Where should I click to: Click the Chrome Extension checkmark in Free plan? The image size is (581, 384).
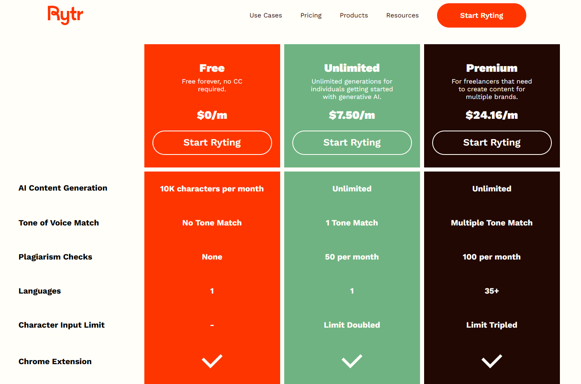click(x=212, y=361)
